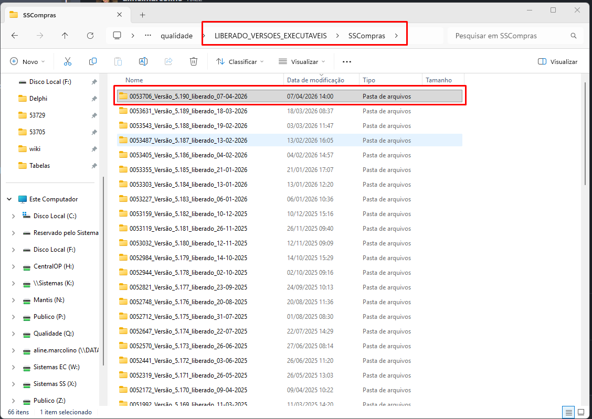Open the Classificar sort dropdown
Viewport: 592px width, 419px height.
tap(240, 61)
